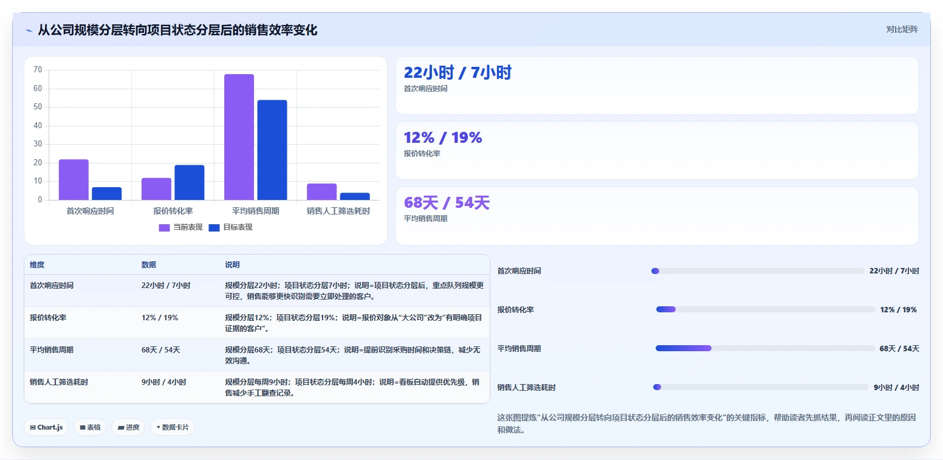943x460 pixels.
Task: Click the summary paragraph starting 这张图提炼
Action: point(707,424)
